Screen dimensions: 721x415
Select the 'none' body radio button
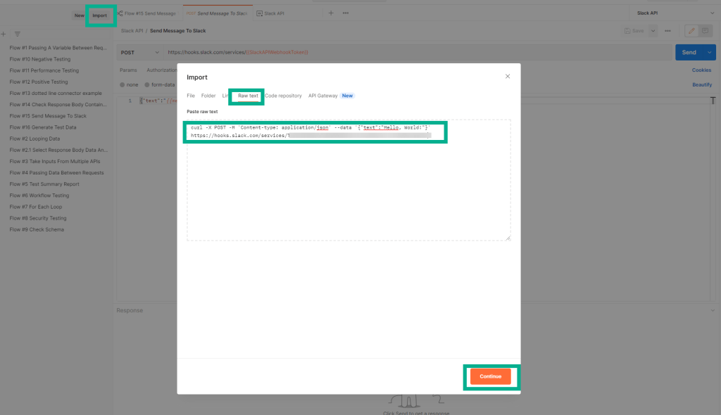pyautogui.click(x=123, y=84)
